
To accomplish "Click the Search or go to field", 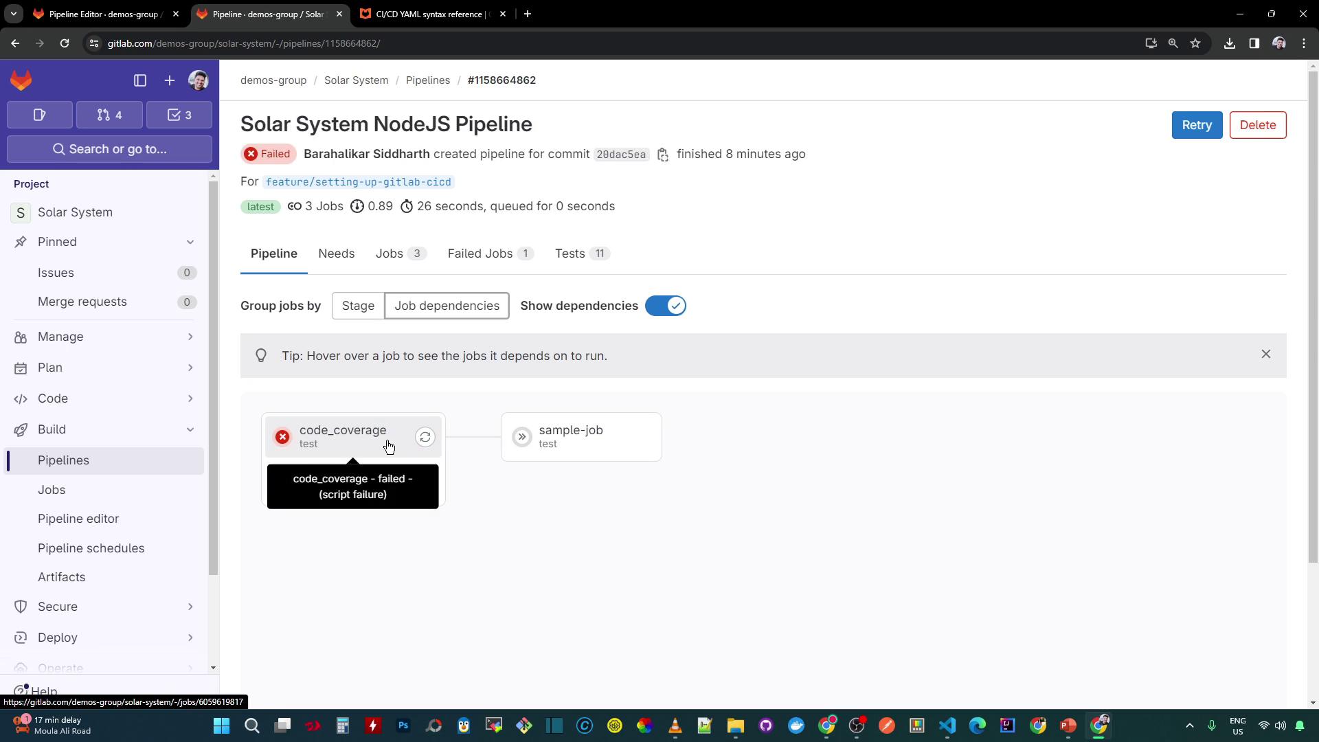I will tap(110, 149).
